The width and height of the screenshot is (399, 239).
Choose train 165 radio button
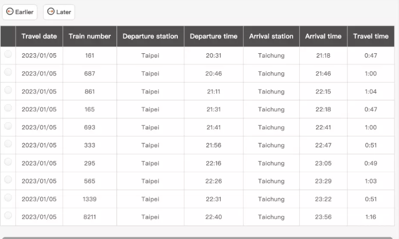tap(8, 109)
